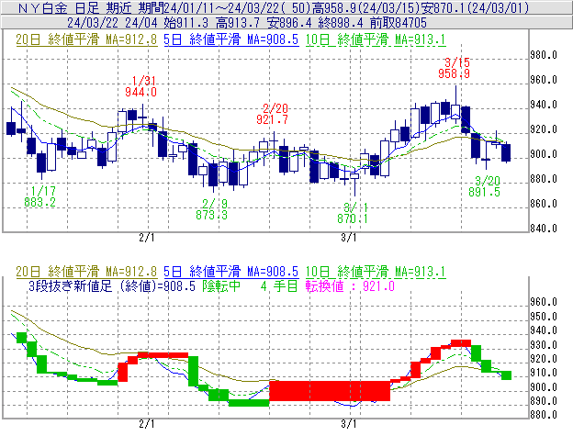Viewport: 573px width, 436px height.
Task: Click the 高958.9(24/03/15) header value
Action: pos(366,7)
